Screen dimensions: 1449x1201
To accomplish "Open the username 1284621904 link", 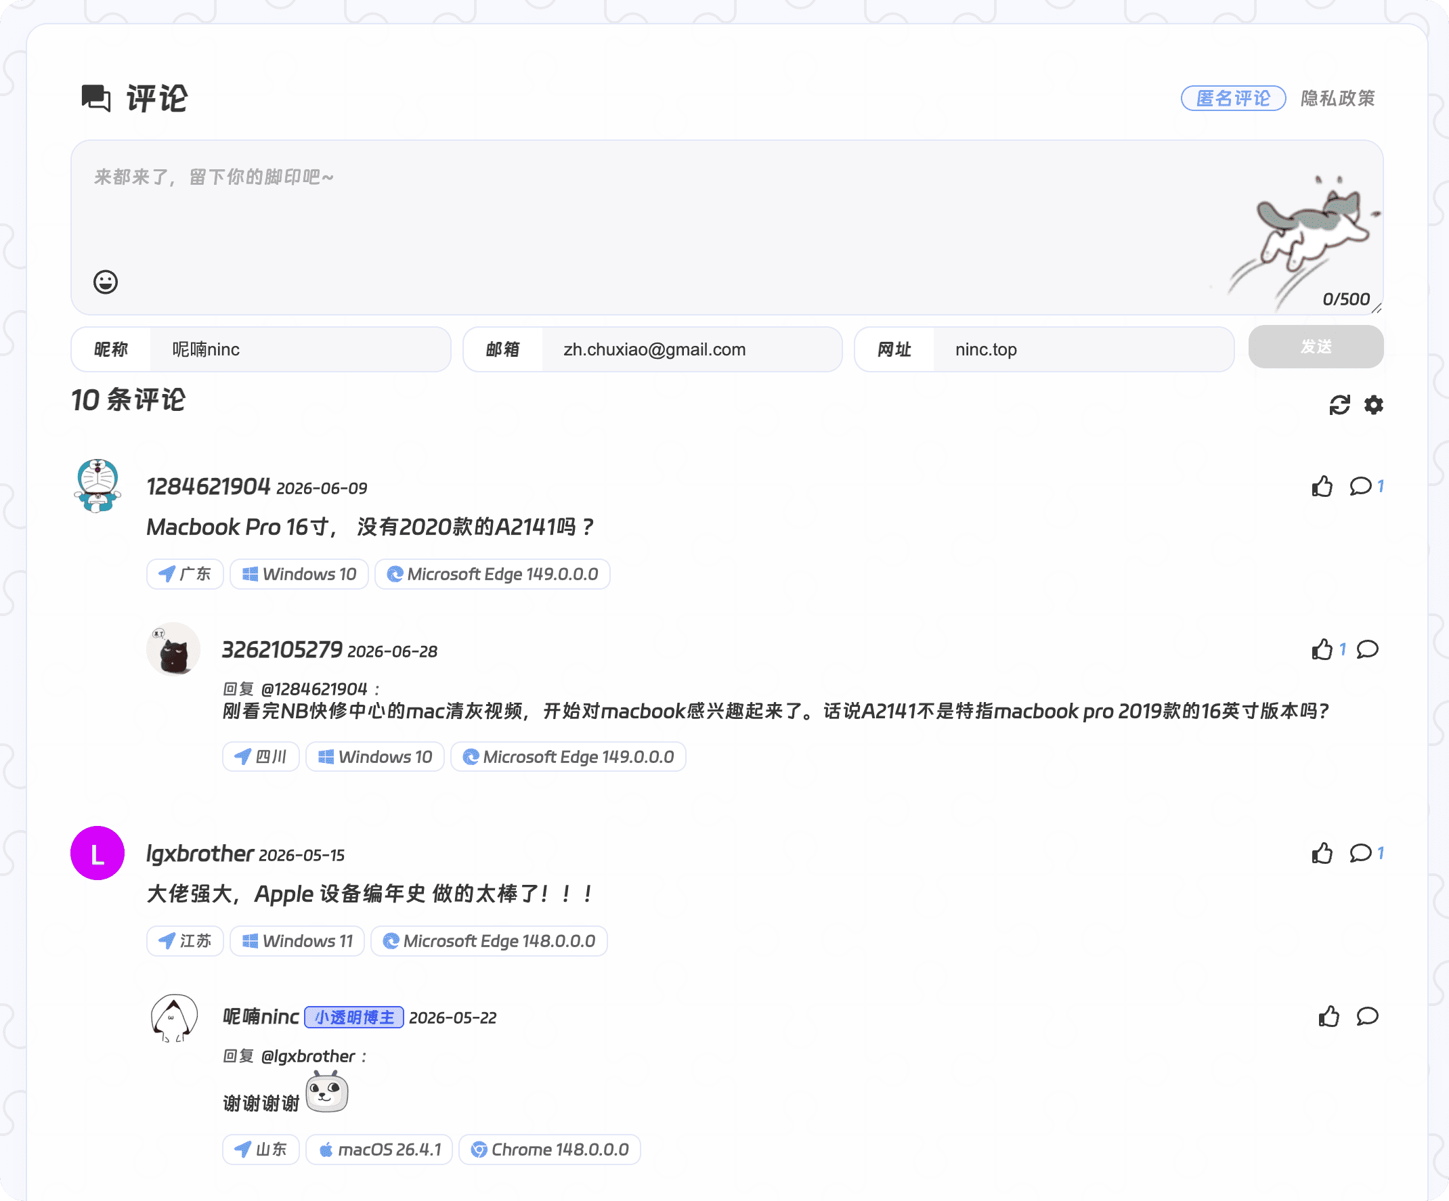I will [x=209, y=487].
